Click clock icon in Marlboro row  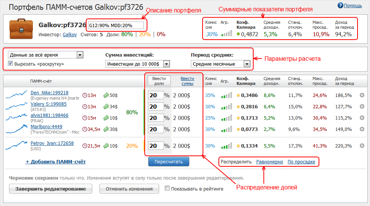85,129
